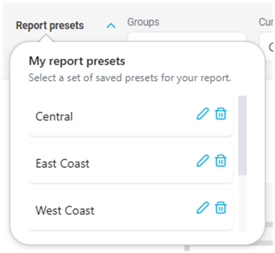Click the pencil icon for East Coast

click(x=203, y=161)
